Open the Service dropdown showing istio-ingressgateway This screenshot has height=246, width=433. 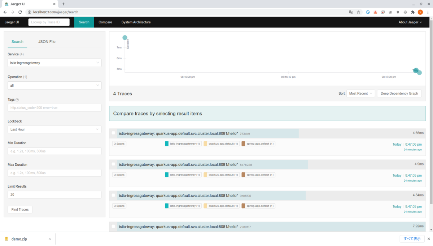click(x=54, y=63)
